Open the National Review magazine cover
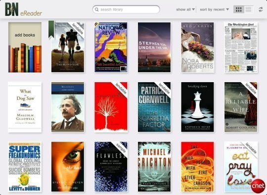Screen dimensions: 267x195 111,47
